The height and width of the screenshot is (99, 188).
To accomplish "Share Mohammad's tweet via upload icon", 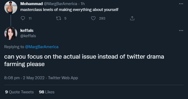I will (x=132, y=18).
